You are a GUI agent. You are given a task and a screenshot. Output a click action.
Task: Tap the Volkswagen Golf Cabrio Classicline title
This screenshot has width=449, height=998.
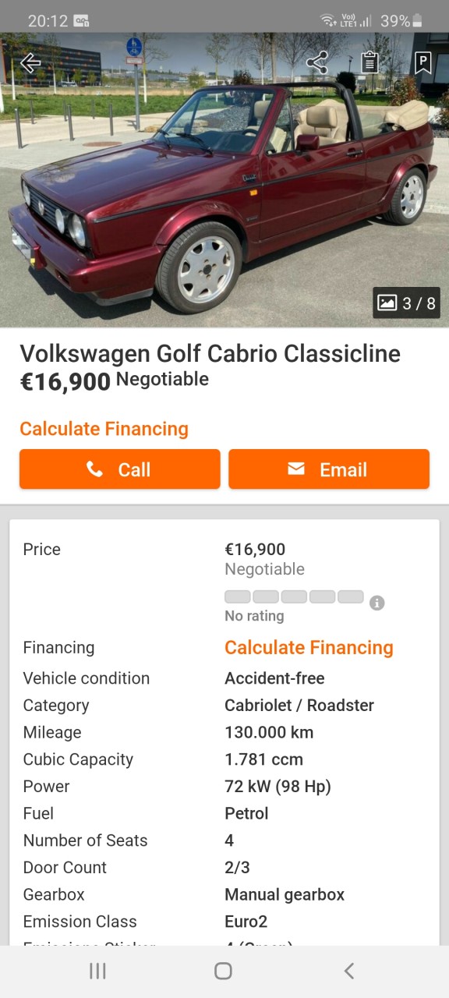[210, 353]
